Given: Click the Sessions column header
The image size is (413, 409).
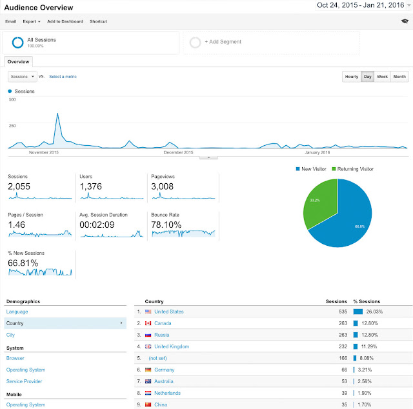Looking at the screenshot, I should [336, 301].
